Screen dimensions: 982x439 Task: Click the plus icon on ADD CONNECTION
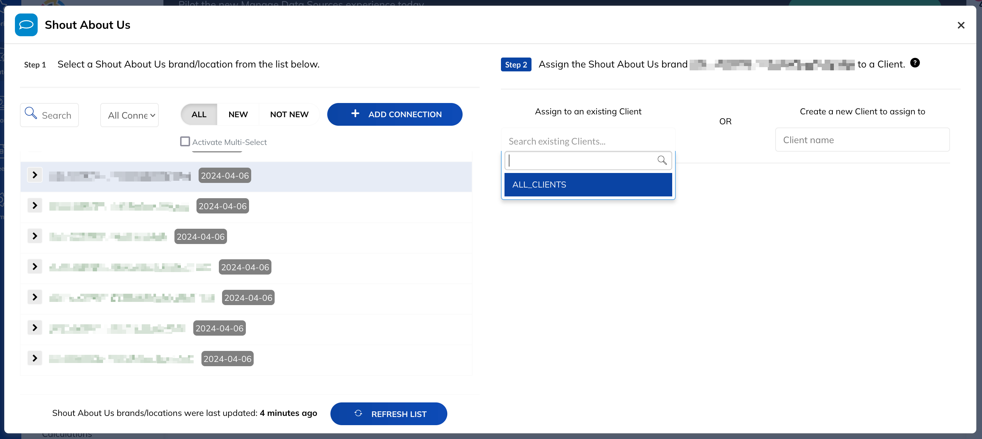click(x=355, y=114)
